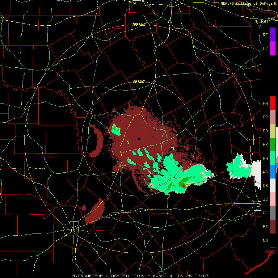Click the IC legend label

(265, 200)
